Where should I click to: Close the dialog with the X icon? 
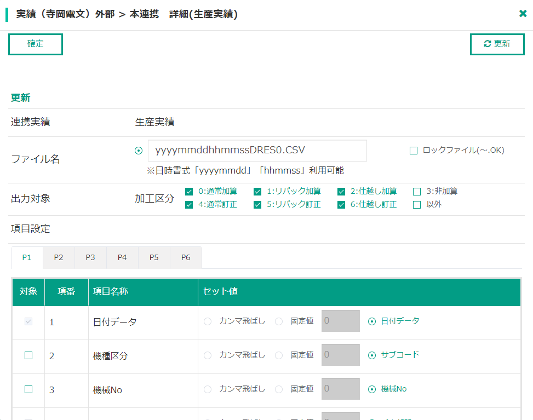(x=523, y=14)
